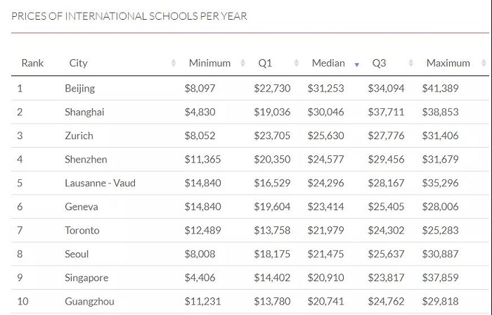This screenshot has width=492, height=315.
Task: Click Toronto city cell
Action: coord(82,231)
